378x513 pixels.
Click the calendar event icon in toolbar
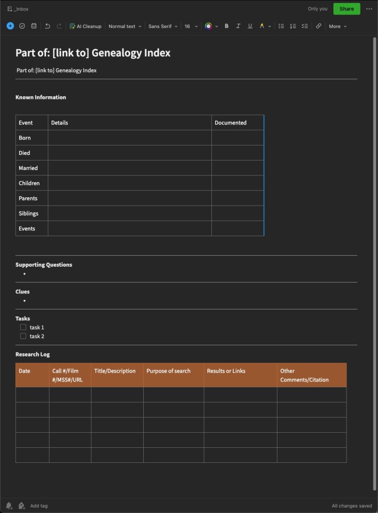34,26
